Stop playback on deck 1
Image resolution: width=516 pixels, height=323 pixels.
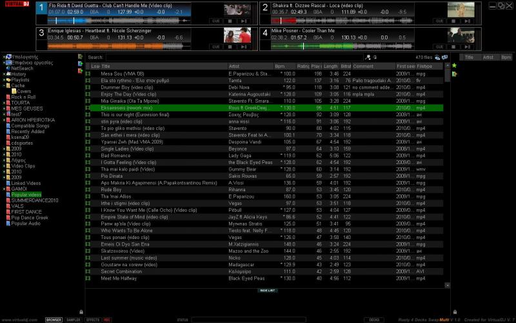(230, 21)
